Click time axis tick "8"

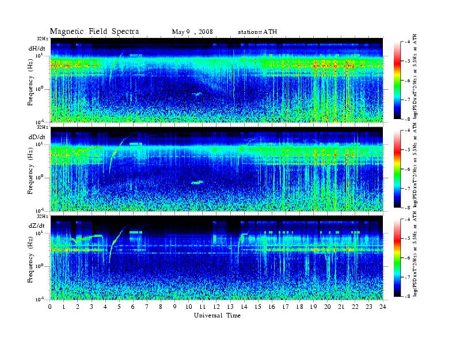coord(161,307)
